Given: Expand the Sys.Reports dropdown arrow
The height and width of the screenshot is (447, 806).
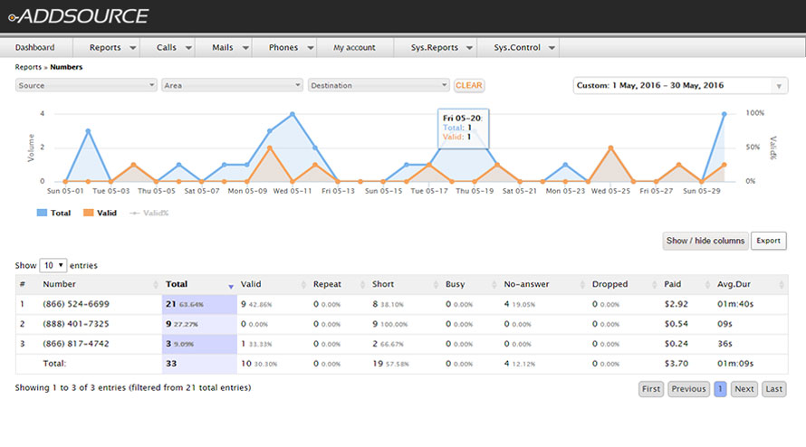Looking at the screenshot, I should click(x=469, y=48).
